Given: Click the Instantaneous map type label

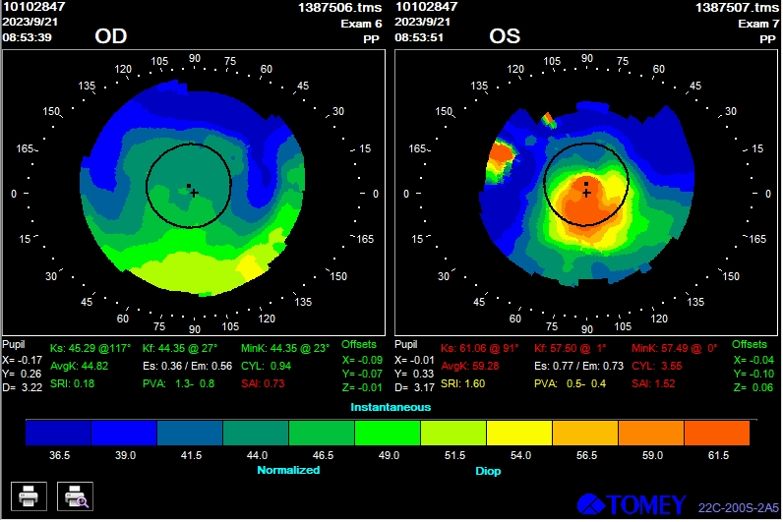Looking at the screenshot, I should click(391, 406).
